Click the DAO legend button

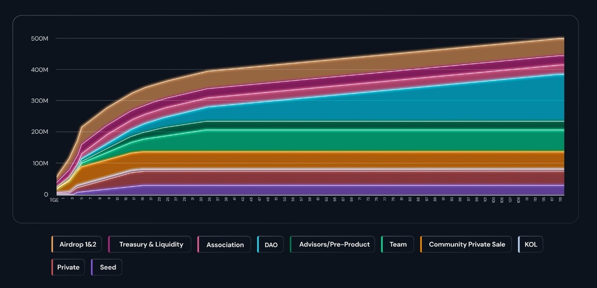tap(270, 244)
